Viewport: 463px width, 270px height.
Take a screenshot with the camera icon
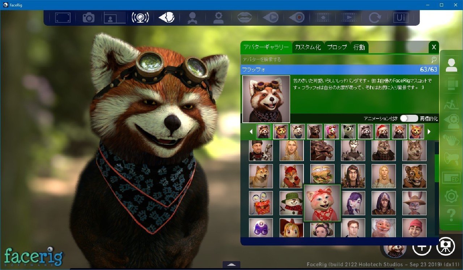tap(89, 18)
